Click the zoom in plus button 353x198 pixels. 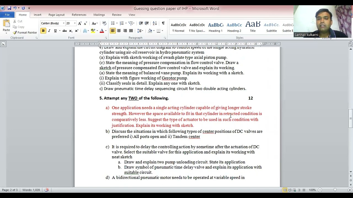click(x=350, y=190)
